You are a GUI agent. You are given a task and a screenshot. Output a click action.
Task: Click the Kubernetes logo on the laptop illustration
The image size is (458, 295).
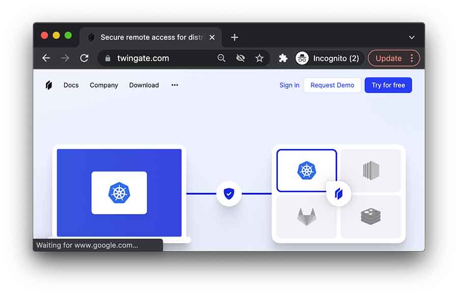119,193
